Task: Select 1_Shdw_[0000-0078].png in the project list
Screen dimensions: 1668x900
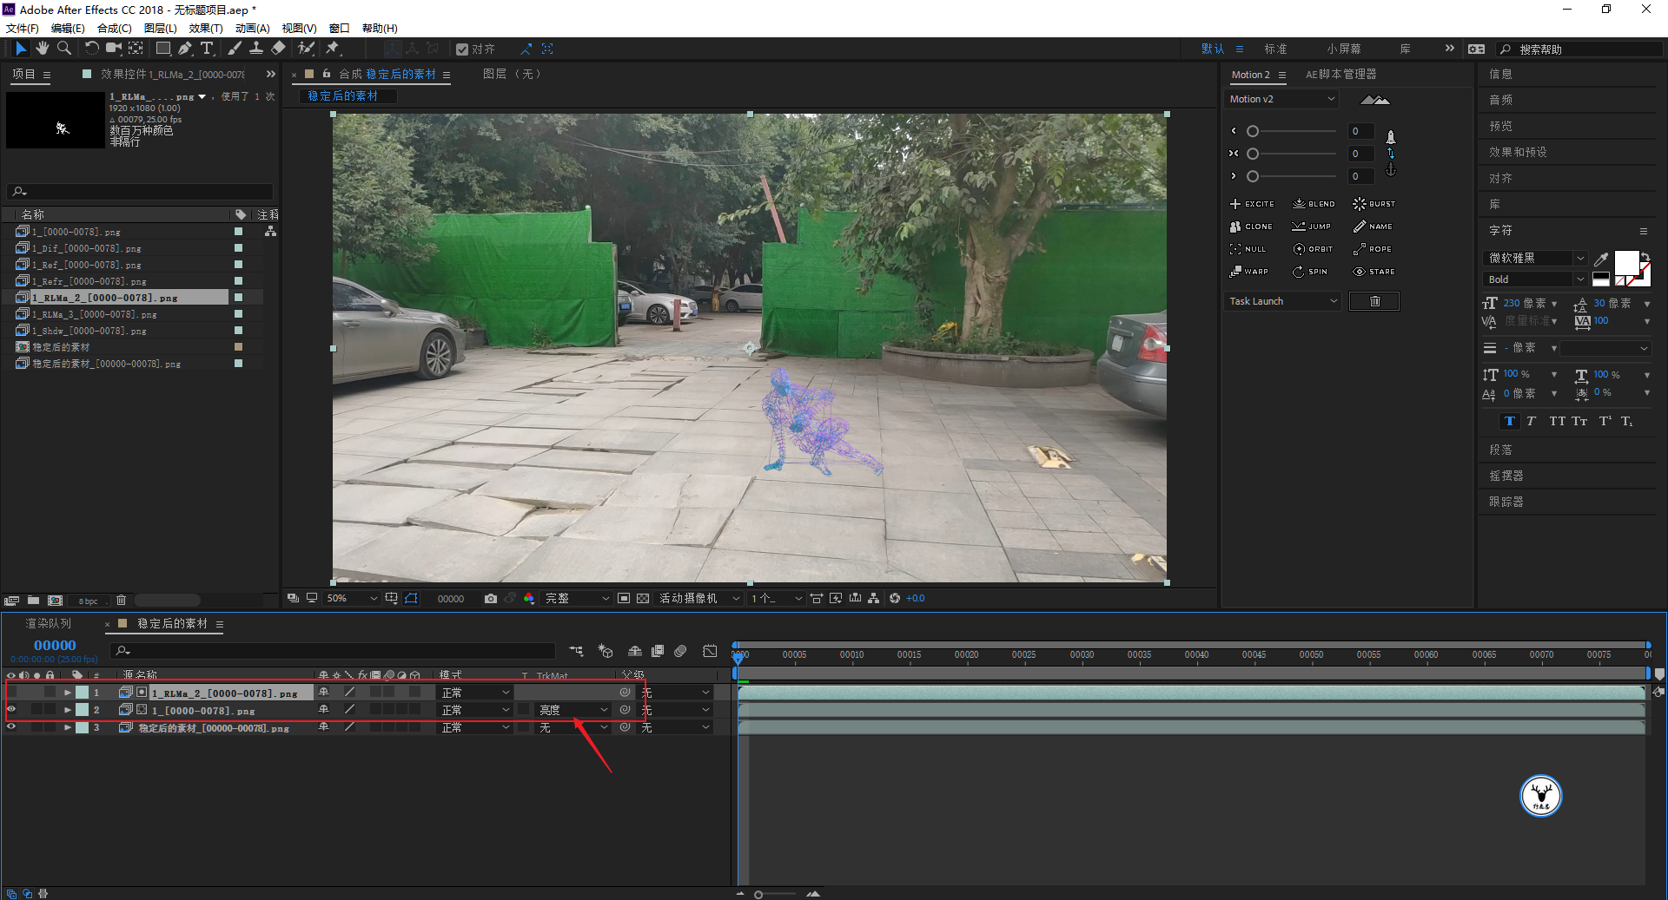Action: click(x=89, y=331)
